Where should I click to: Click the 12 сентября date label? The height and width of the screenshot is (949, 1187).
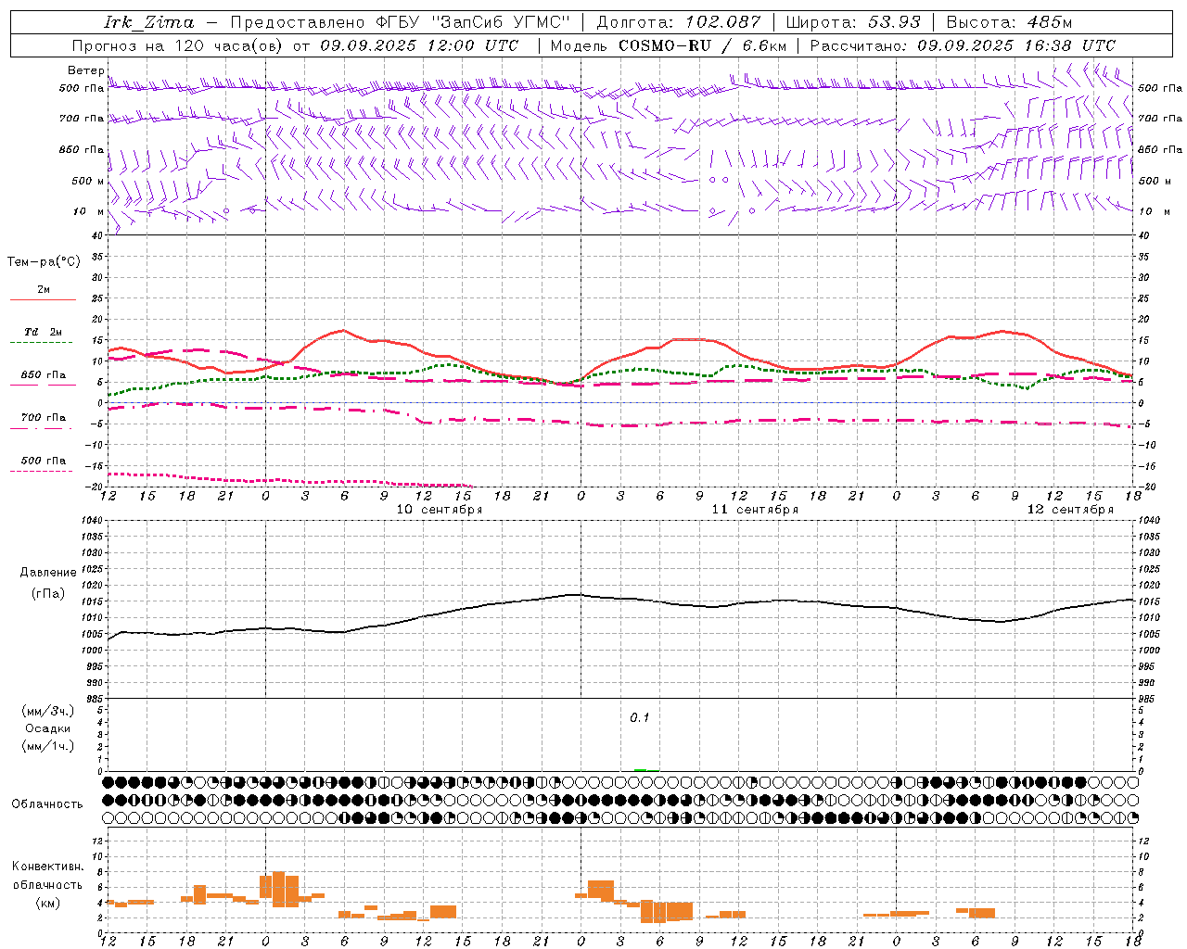click(1070, 510)
